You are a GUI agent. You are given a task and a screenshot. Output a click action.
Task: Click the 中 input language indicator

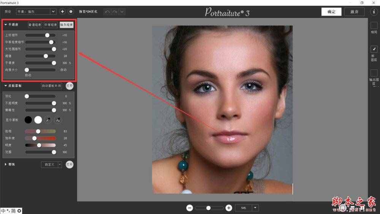tap(3, 211)
